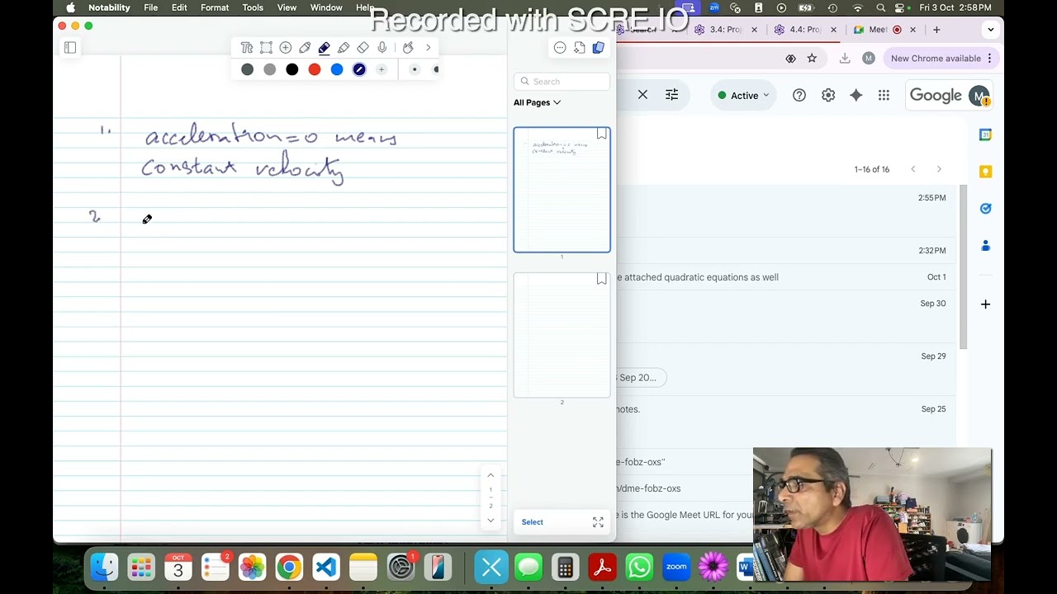
Task: Expand page manager to full screen
Action: point(598,522)
